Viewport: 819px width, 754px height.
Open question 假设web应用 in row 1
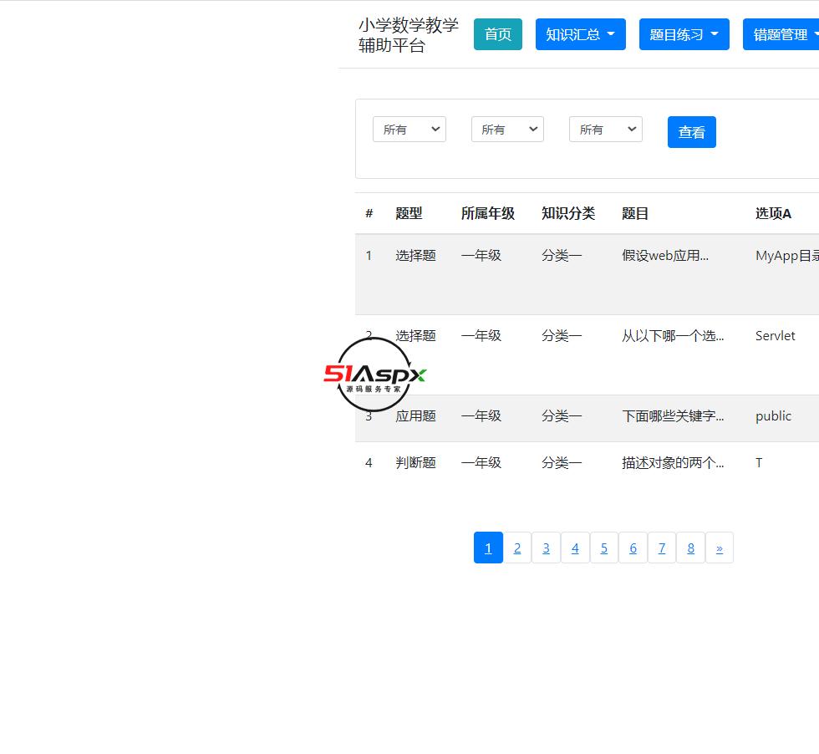tap(665, 255)
